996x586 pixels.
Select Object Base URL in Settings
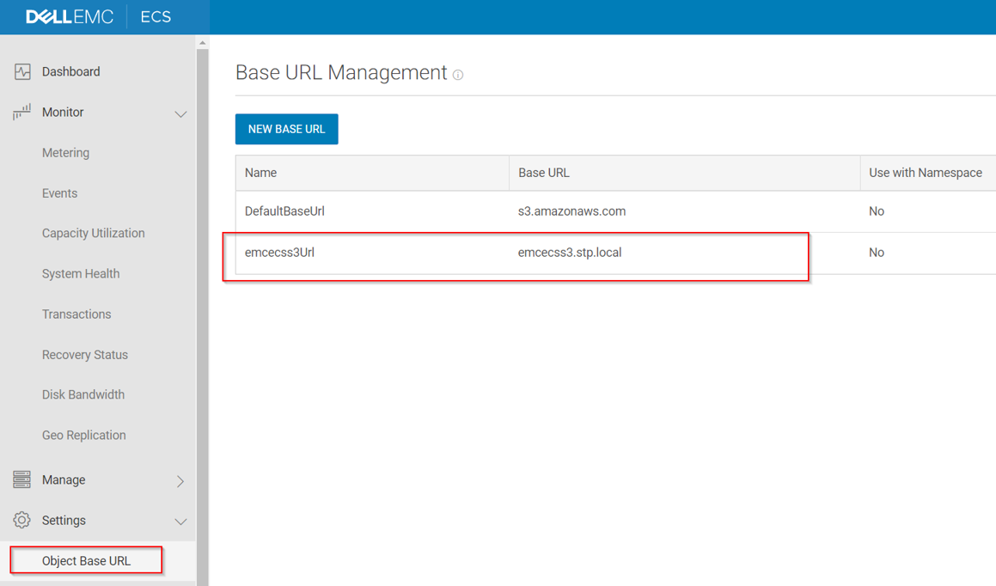pos(86,561)
